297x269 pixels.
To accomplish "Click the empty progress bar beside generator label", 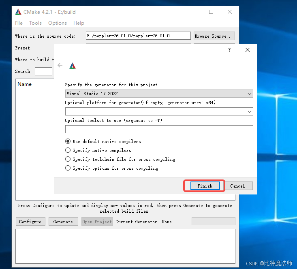I will point(214,221).
